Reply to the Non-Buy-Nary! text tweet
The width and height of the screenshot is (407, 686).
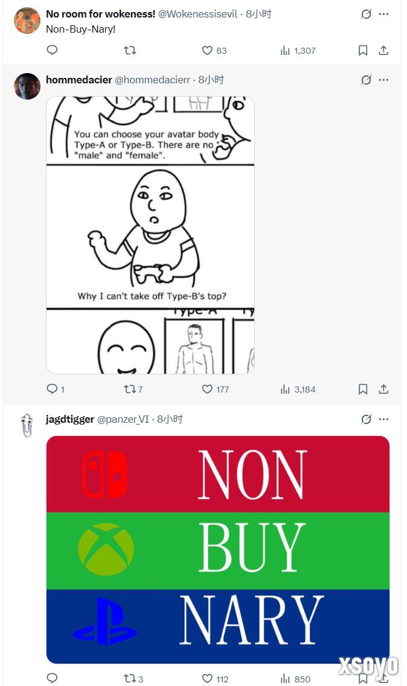pyautogui.click(x=52, y=50)
